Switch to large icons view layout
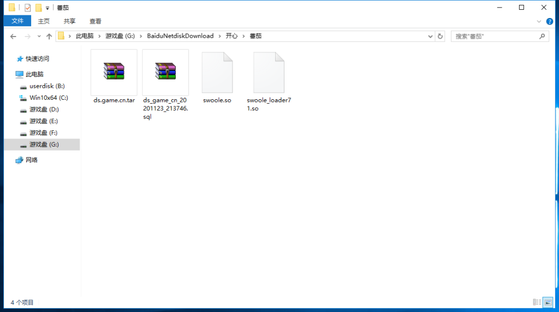The image size is (559, 312). pos(548,302)
